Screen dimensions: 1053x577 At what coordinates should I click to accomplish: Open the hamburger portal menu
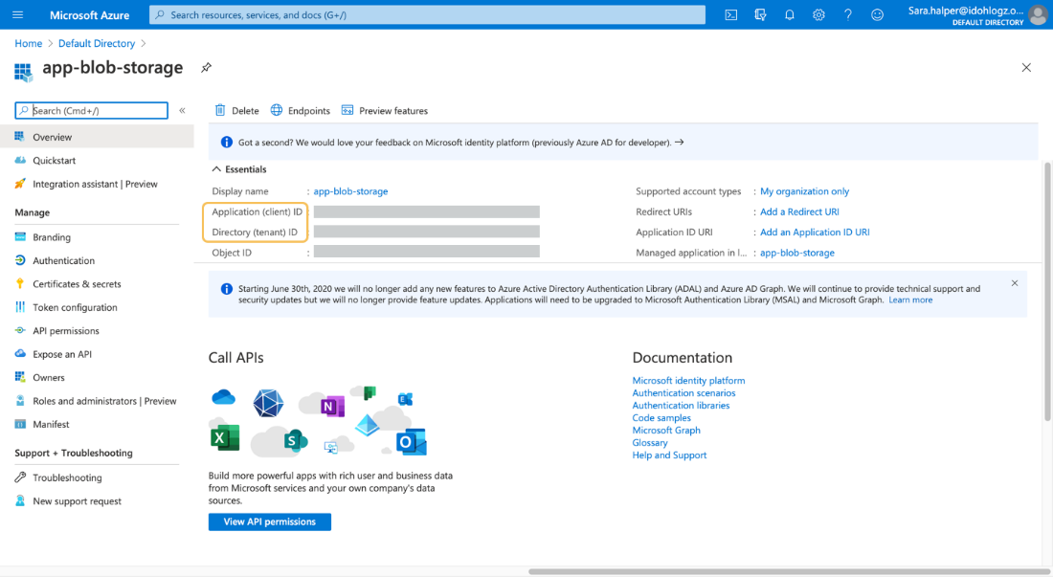click(x=17, y=14)
